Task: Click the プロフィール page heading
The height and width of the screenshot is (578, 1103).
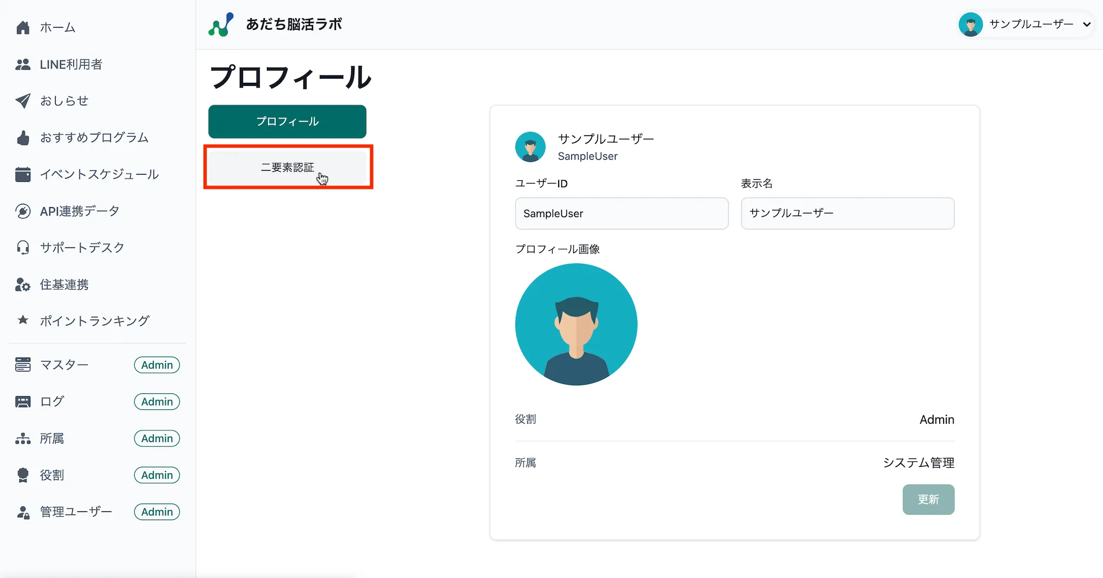Action: pos(291,77)
